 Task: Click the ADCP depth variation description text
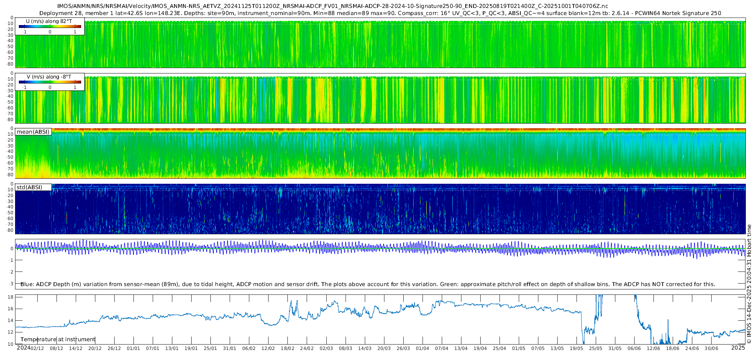(368, 284)
